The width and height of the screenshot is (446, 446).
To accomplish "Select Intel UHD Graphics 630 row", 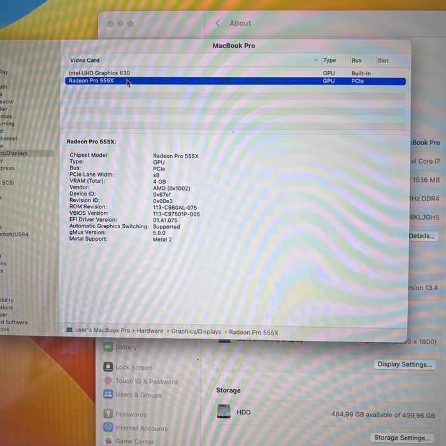I will click(x=235, y=73).
